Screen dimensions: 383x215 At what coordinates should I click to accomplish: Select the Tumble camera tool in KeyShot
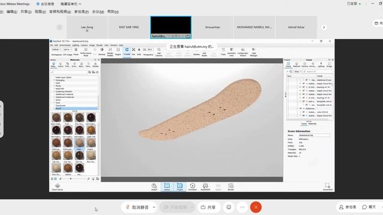127,51
